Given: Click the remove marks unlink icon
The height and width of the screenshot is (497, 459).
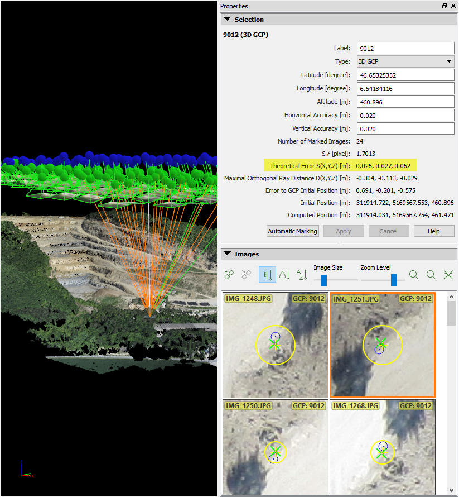Looking at the screenshot, I should click(246, 275).
